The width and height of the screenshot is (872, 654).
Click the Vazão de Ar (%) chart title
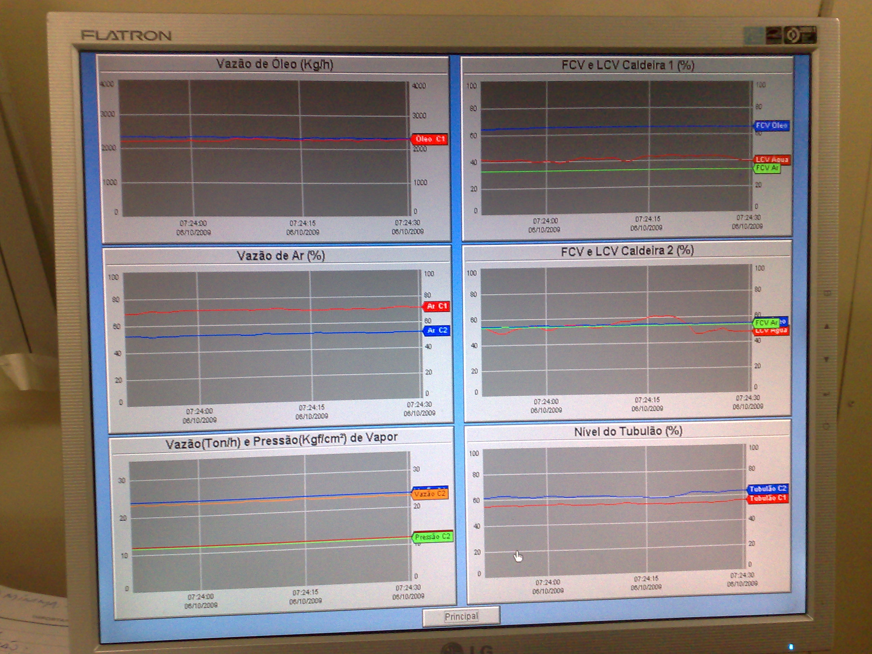[281, 255]
